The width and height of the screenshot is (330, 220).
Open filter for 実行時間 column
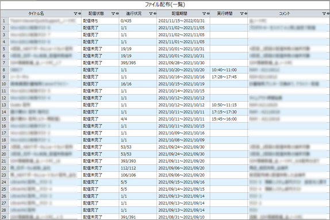pyautogui.click(x=241, y=14)
